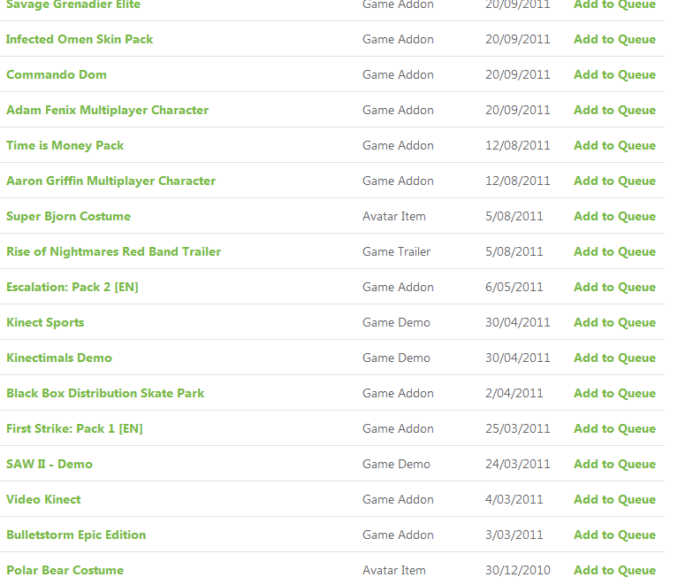Add Kinectimals Demo to queue
This screenshot has width=678, height=585.
[614, 358]
